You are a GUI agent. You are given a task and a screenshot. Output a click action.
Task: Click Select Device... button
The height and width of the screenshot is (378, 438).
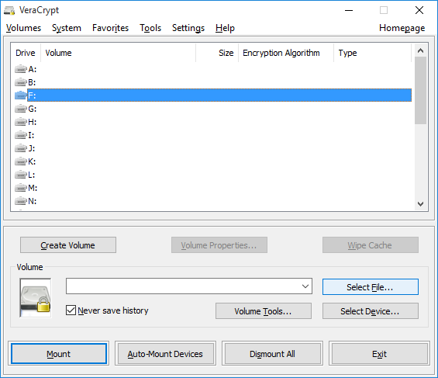click(371, 311)
